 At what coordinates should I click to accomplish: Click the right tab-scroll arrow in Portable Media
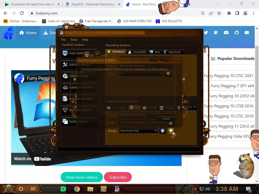coord(195,108)
